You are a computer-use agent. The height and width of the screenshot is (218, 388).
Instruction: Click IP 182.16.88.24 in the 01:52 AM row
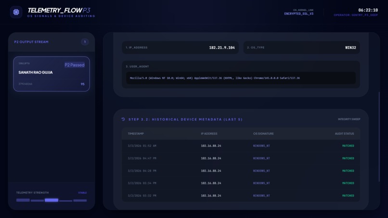tap(211, 146)
